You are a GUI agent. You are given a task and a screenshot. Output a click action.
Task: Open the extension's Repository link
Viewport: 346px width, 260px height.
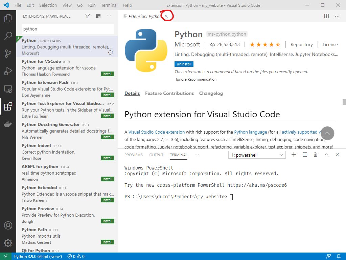click(301, 44)
